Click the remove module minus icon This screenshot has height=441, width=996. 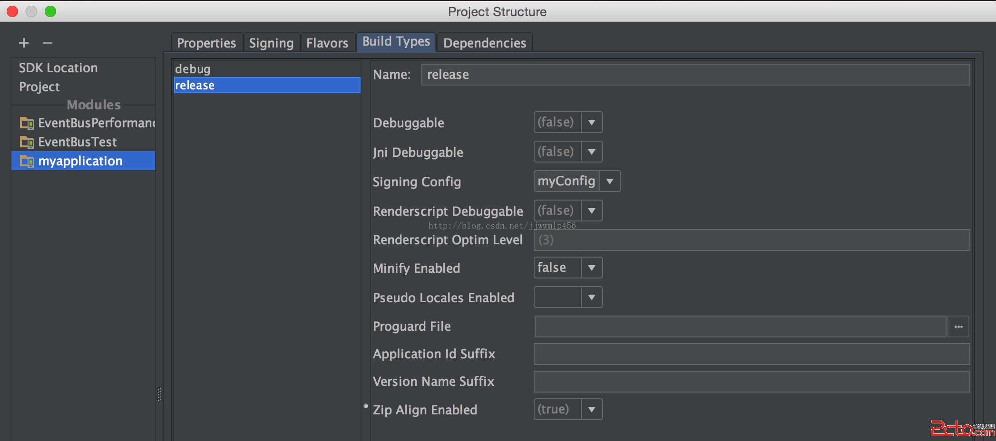coord(48,43)
